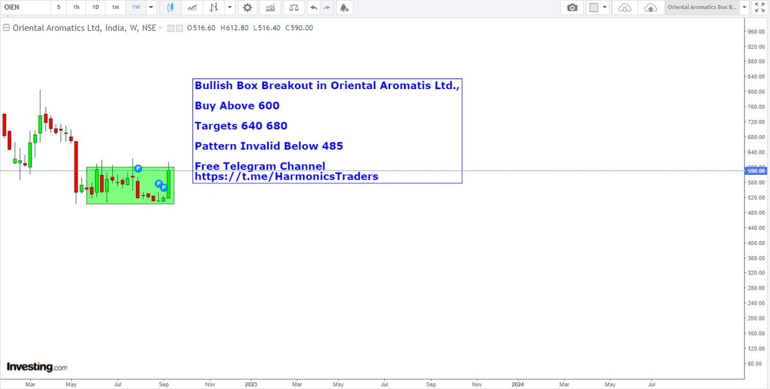The width and height of the screenshot is (770, 389).
Task: Save the layout using the cloud upload icon
Action: [651, 7]
